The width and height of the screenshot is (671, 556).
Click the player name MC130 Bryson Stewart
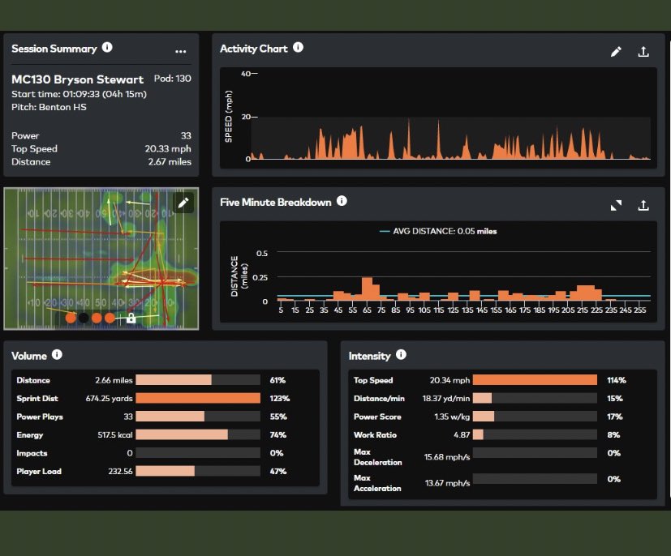(x=78, y=79)
